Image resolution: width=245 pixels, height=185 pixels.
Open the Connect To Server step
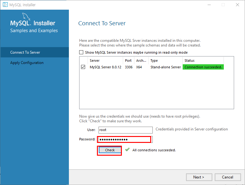(35, 52)
